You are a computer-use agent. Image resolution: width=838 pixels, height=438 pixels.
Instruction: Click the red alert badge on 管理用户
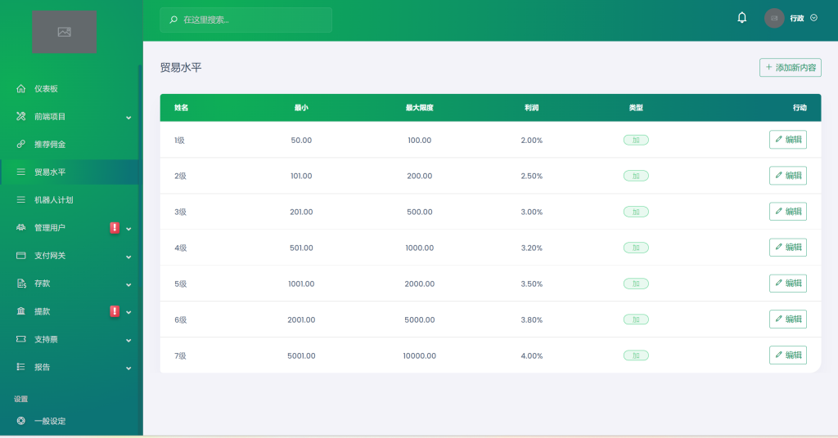[x=115, y=228]
